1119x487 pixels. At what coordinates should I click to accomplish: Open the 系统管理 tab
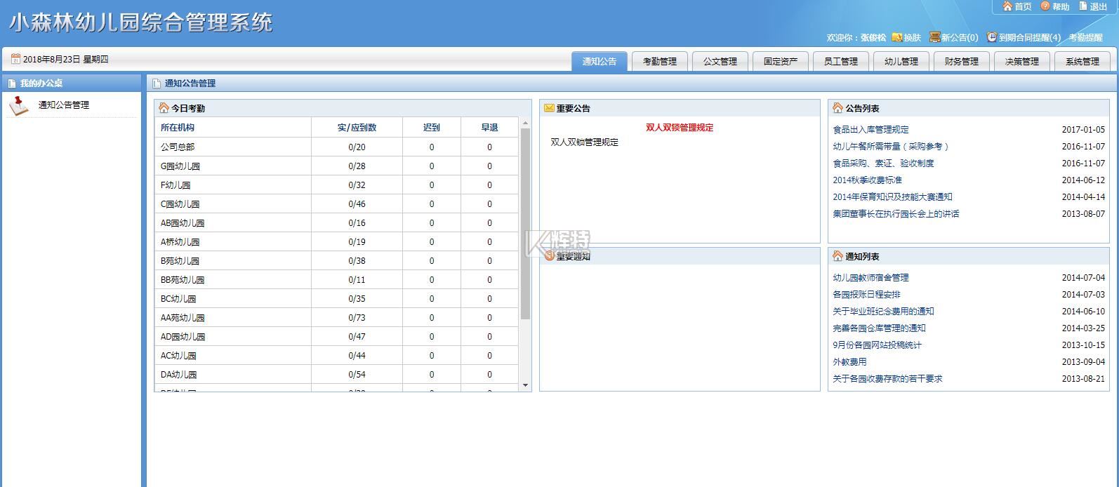click(x=1082, y=62)
